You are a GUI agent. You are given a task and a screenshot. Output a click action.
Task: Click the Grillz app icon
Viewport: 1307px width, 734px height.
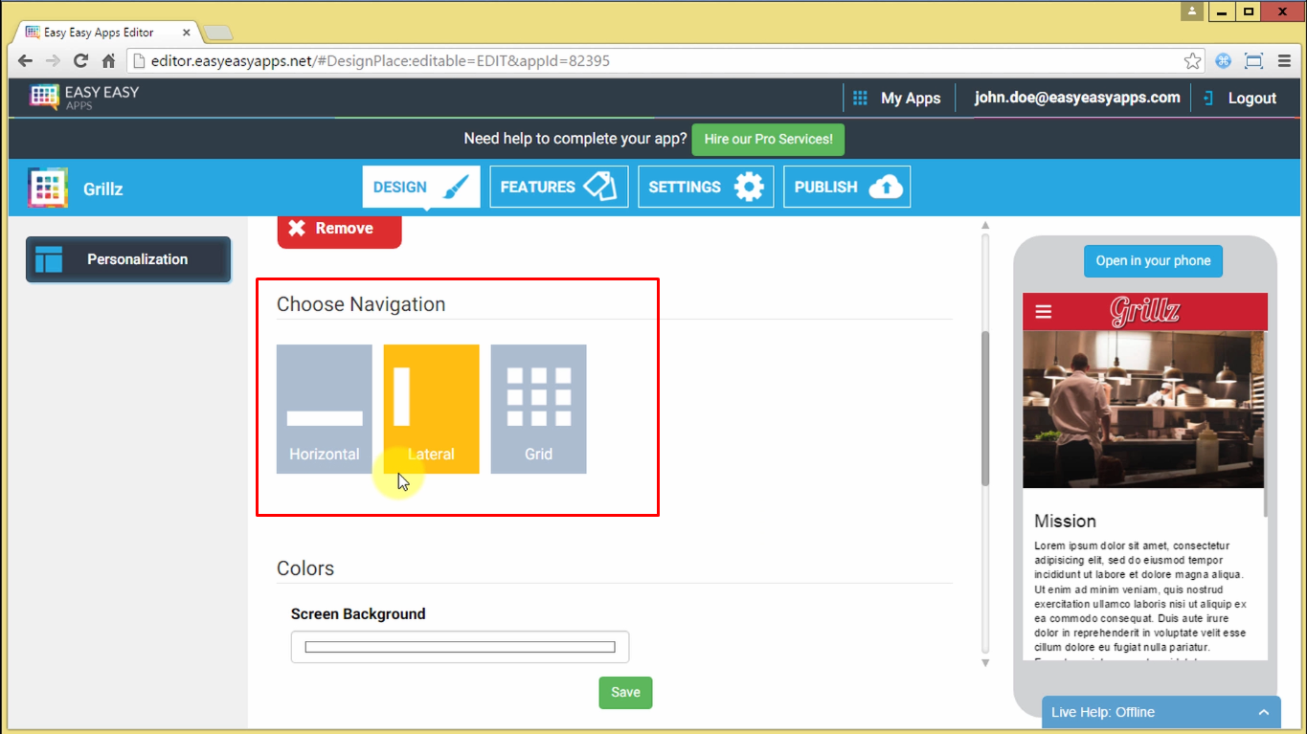[48, 188]
